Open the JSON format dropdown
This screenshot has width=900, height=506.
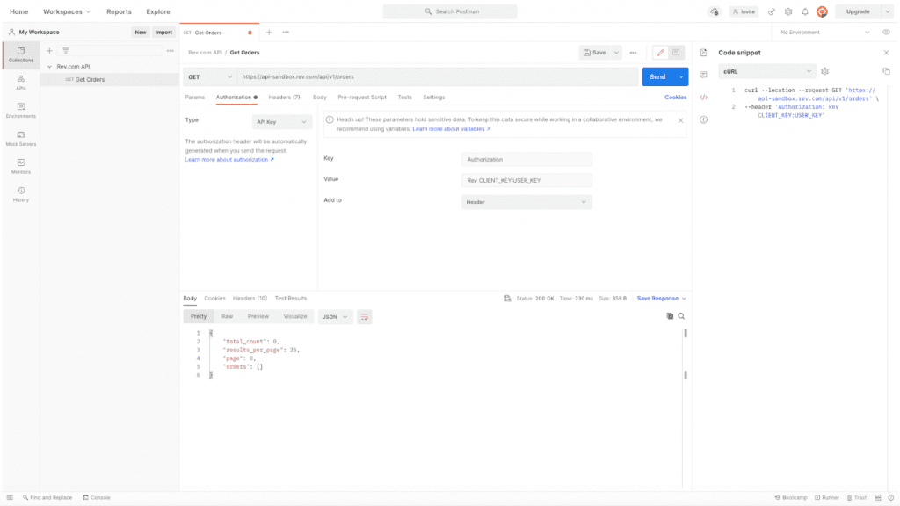(x=335, y=316)
